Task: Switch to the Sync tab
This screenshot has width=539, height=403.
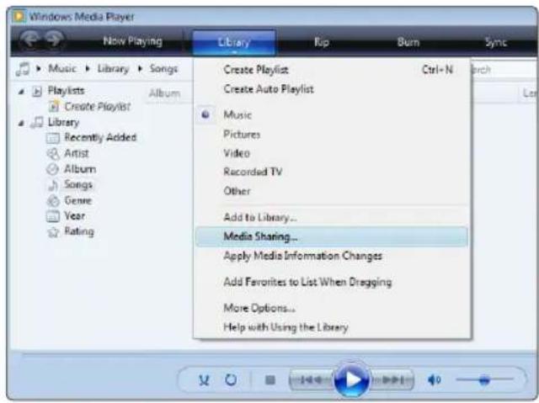Action: 496,42
